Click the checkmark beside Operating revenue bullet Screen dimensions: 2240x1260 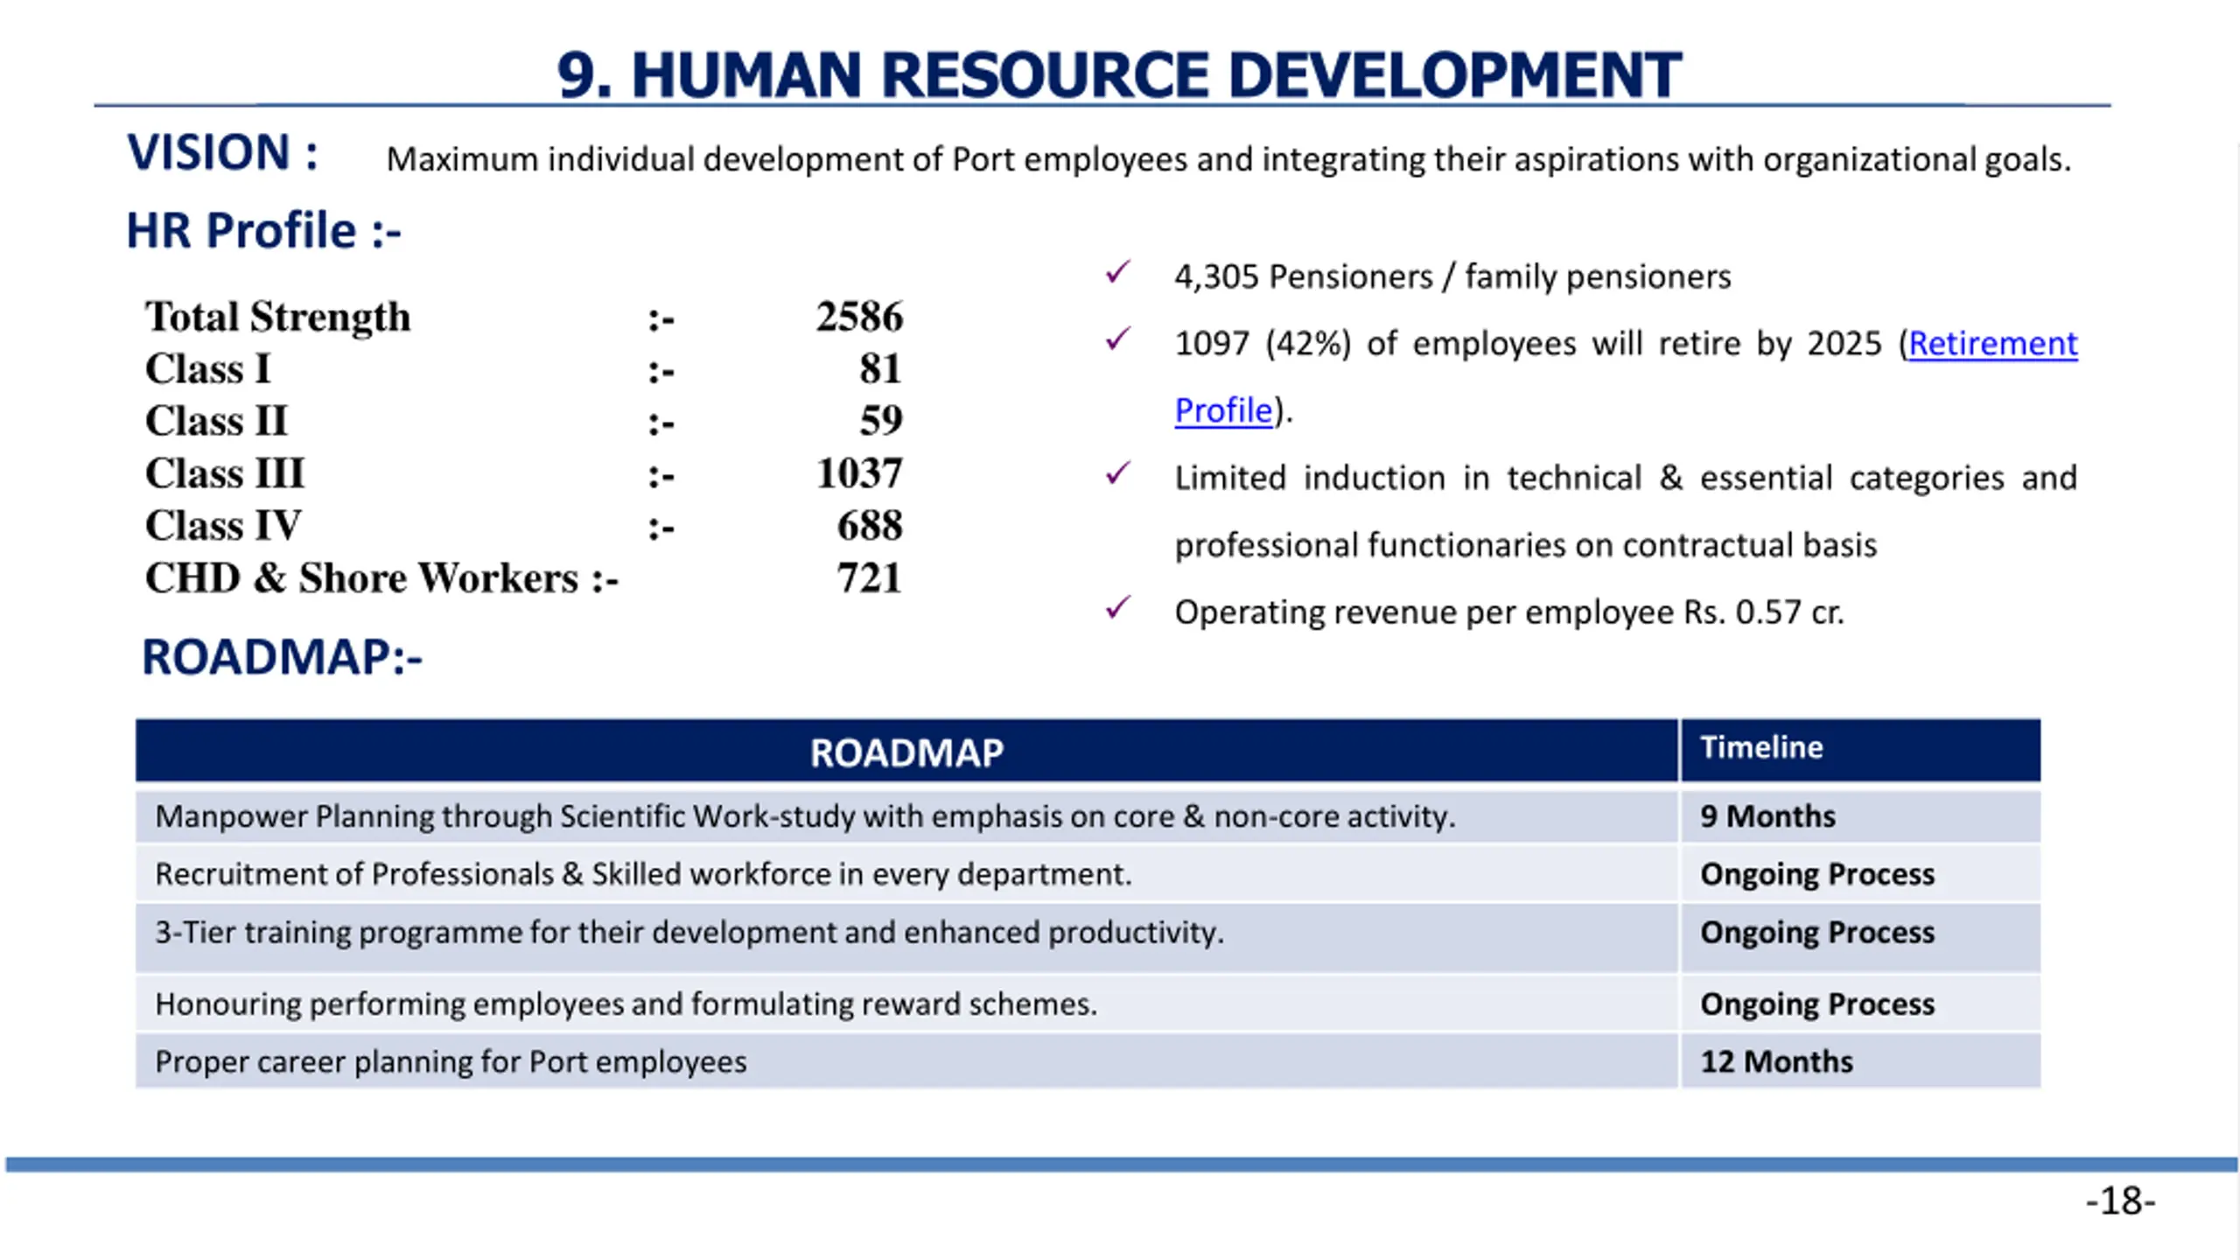pyautogui.click(x=1118, y=607)
